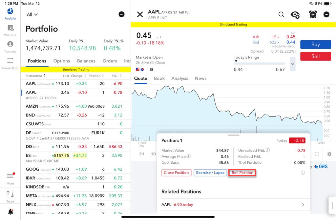Select the ES futures position row
Viewport: 336px width, 220px height.
coord(76,158)
